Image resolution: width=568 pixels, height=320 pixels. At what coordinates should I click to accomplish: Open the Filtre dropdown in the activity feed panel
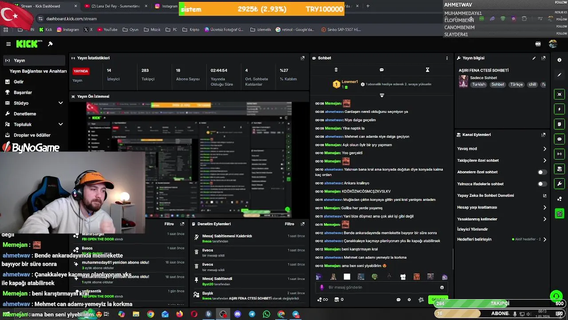pyautogui.click(x=169, y=224)
